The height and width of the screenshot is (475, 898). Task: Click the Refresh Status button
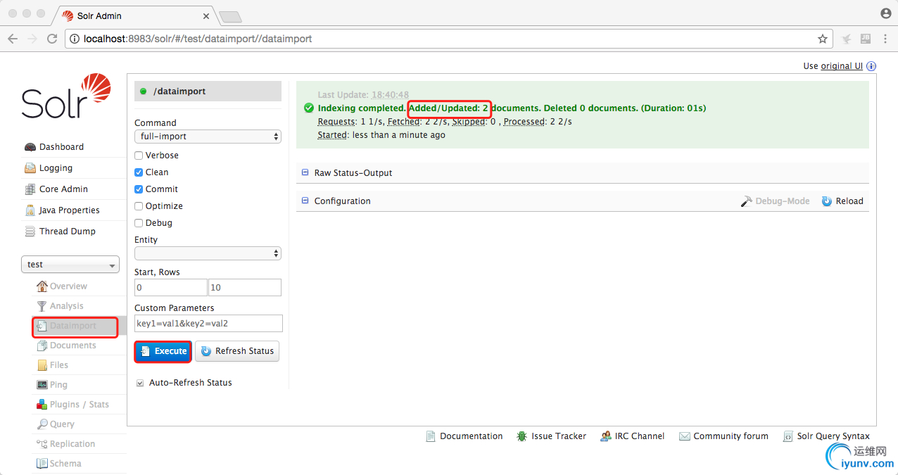[237, 351]
